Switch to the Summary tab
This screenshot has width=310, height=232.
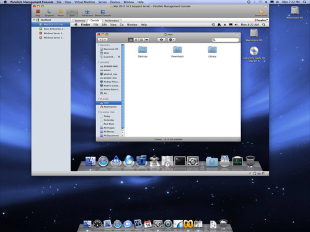click(x=80, y=20)
